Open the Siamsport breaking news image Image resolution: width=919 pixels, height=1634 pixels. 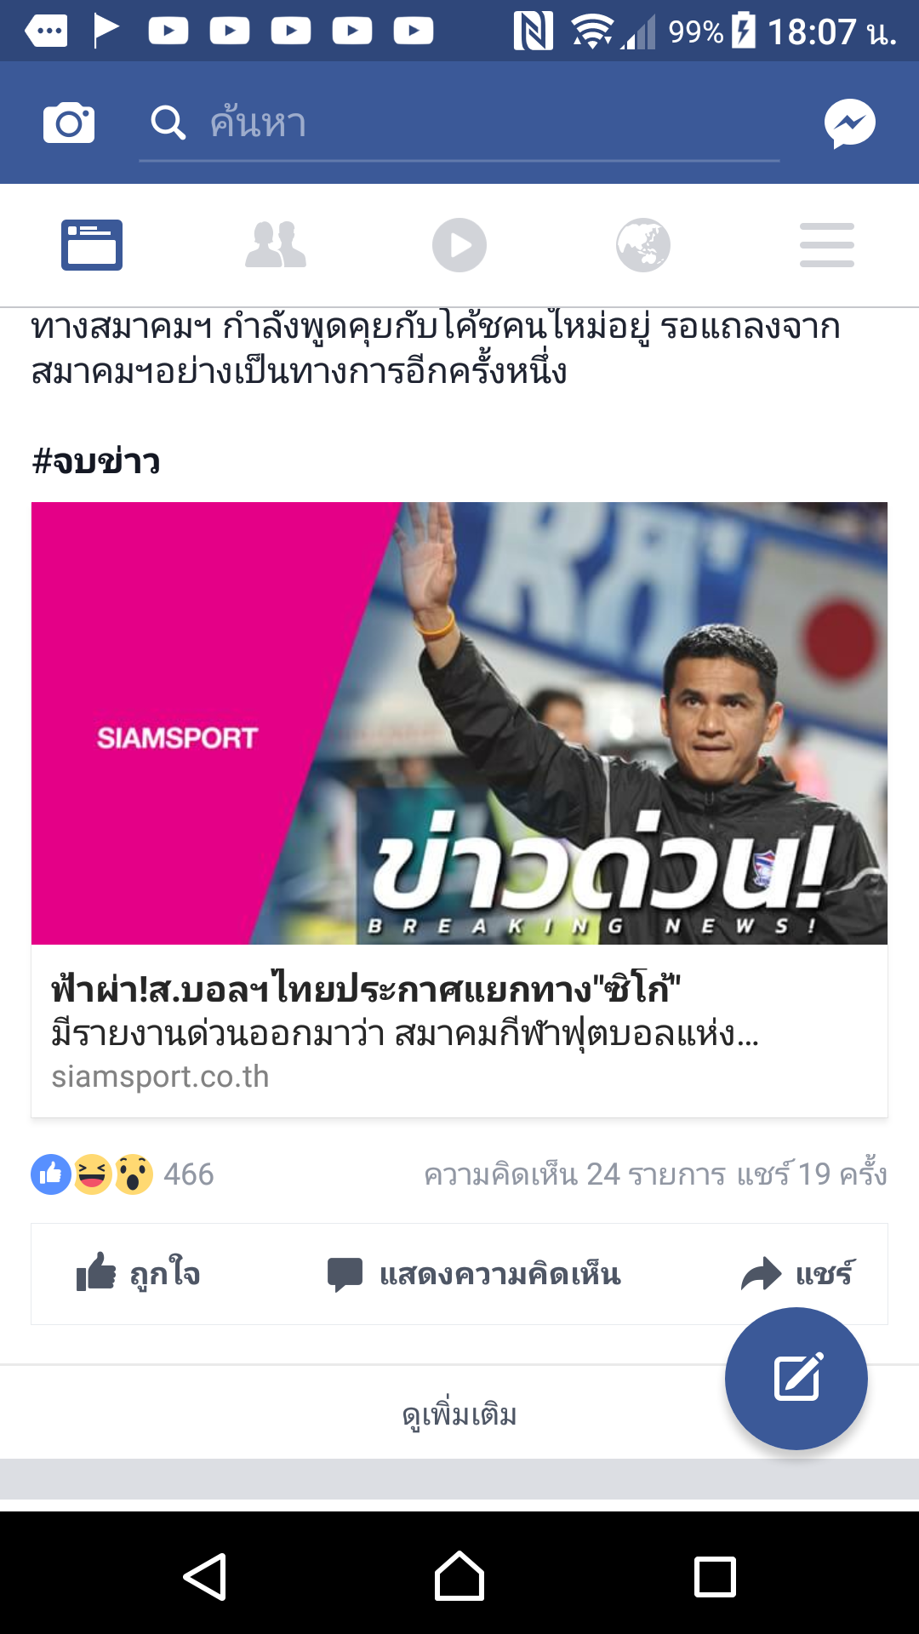(x=459, y=723)
